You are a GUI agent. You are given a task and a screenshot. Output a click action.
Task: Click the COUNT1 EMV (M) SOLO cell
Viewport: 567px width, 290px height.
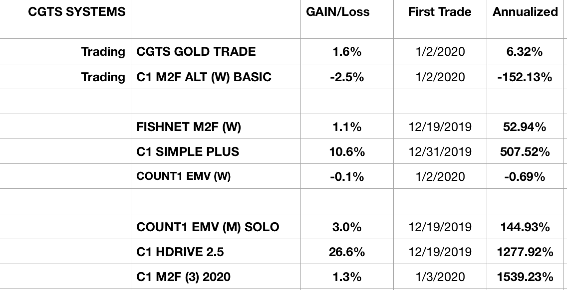(208, 227)
